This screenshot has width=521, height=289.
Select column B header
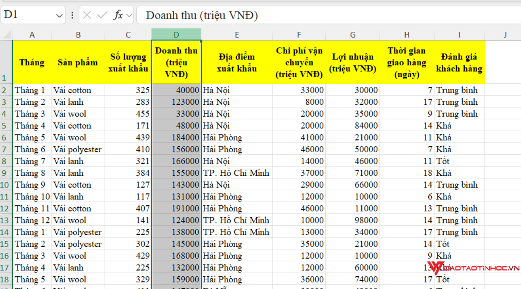coord(78,35)
